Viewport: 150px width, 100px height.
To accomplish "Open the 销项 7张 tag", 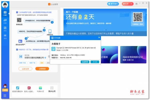I will (x=32, y=63).
